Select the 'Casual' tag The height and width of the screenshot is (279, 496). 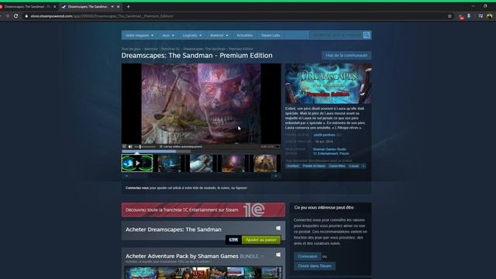point(353,166)
